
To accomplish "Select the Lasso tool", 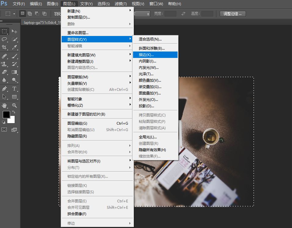I will 5,39.
